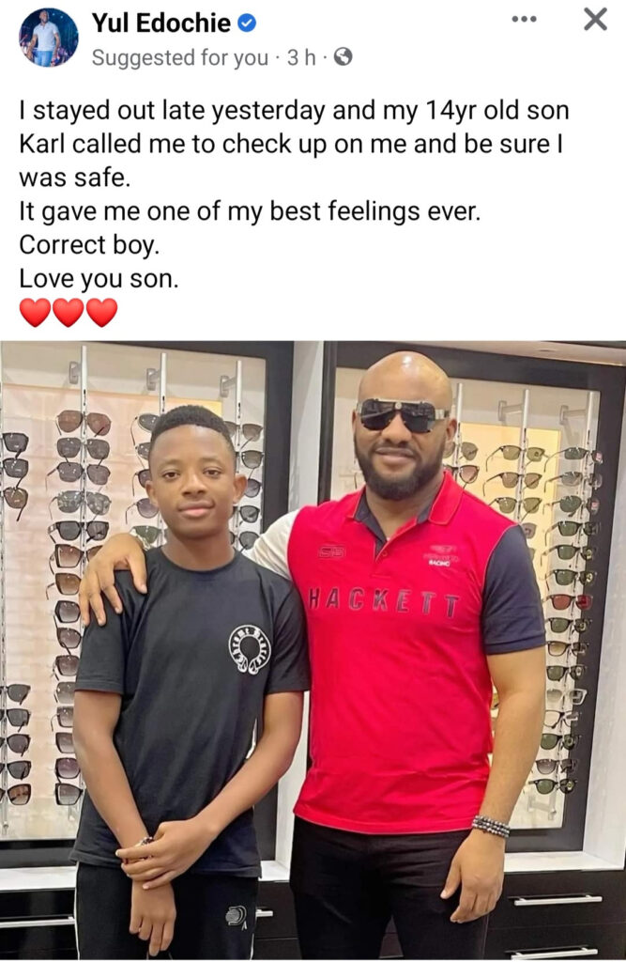
Task: Click the dark sunglasses worn in photo
Action: click(403, 415)
